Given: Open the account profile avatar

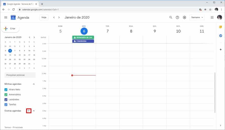Looking at the screenshot, I should 220,17.
